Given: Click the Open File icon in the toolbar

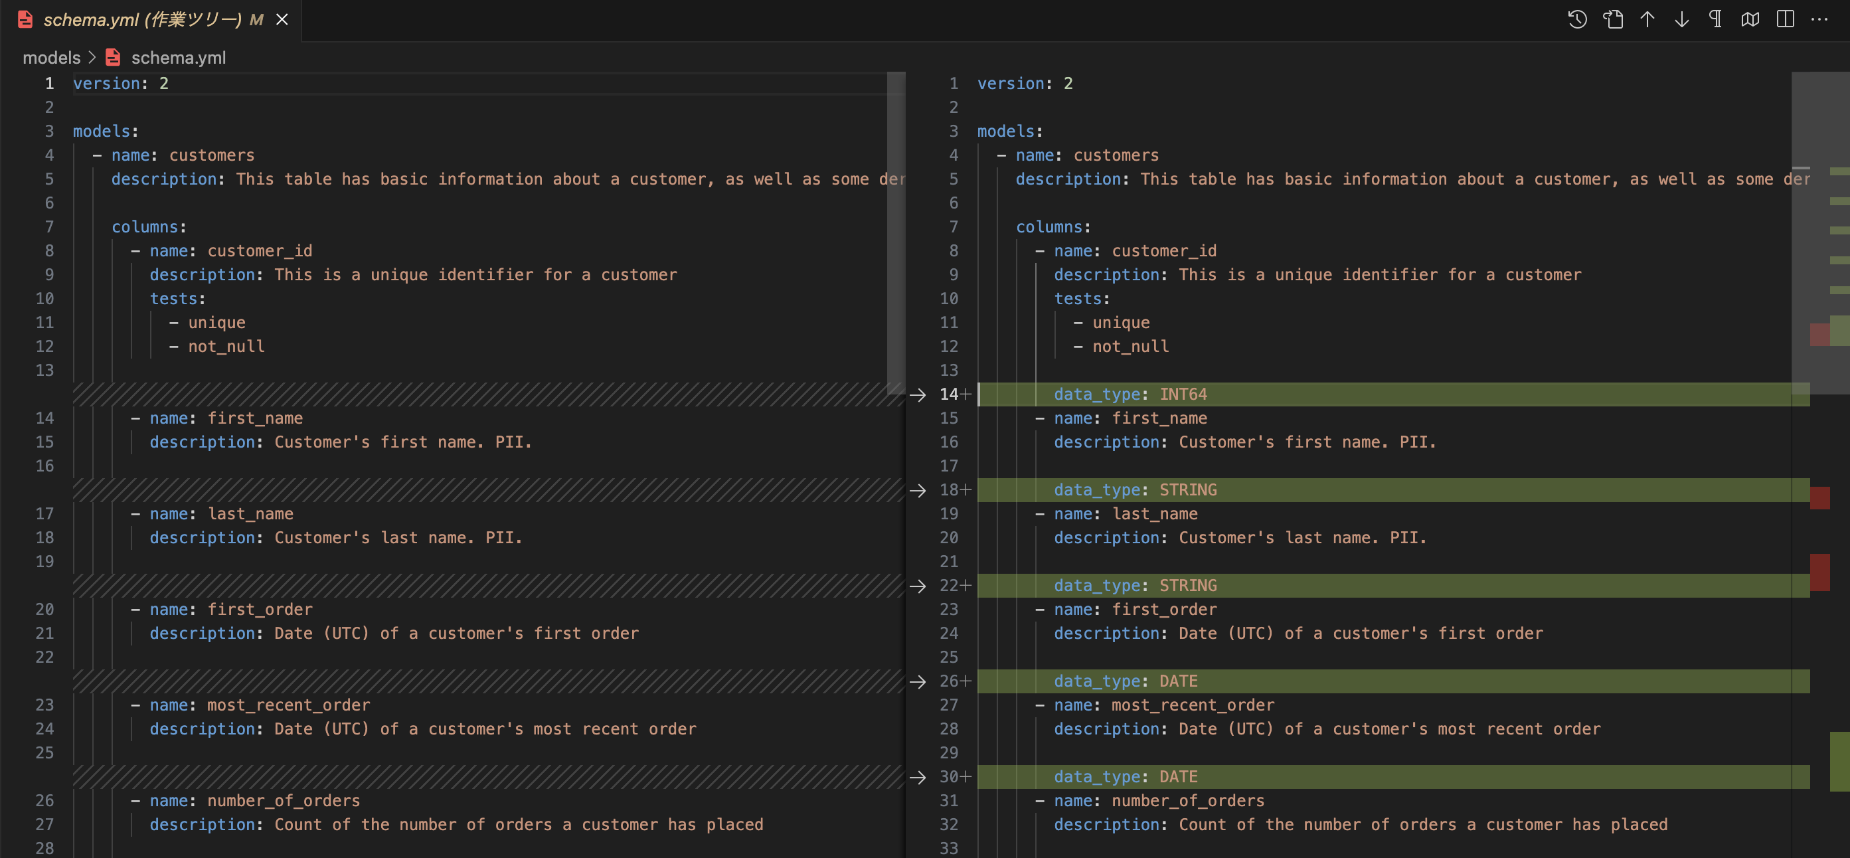Looking at the screenshot, I should [x=1613, y=19].
